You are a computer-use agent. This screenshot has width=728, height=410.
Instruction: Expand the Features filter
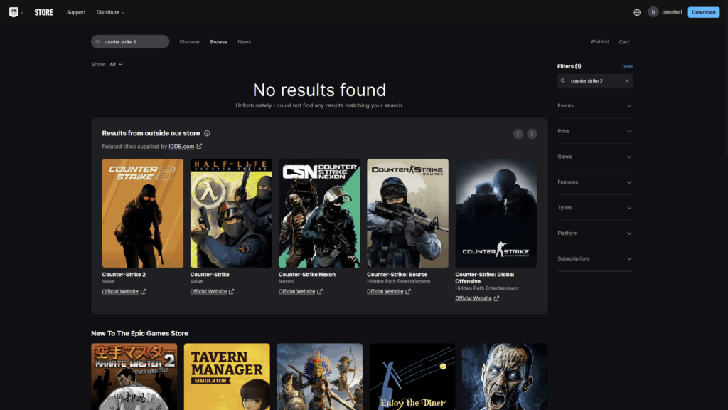[595, 182]
